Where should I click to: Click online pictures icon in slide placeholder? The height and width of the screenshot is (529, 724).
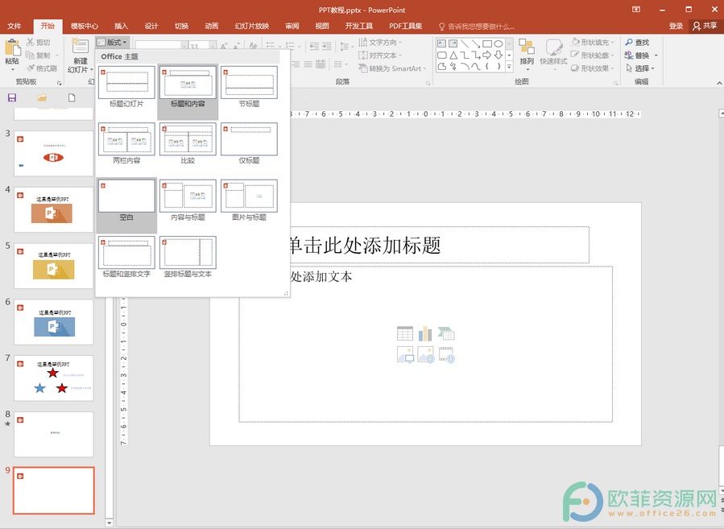pyautogui.click(x=426, y=354)
